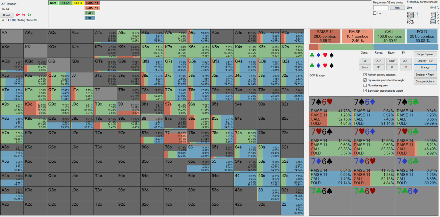Select the spade icon in the bottom suit row
The height and width of the screenshot is (217, 440).
pyautogui.click(x=331, y=66)
